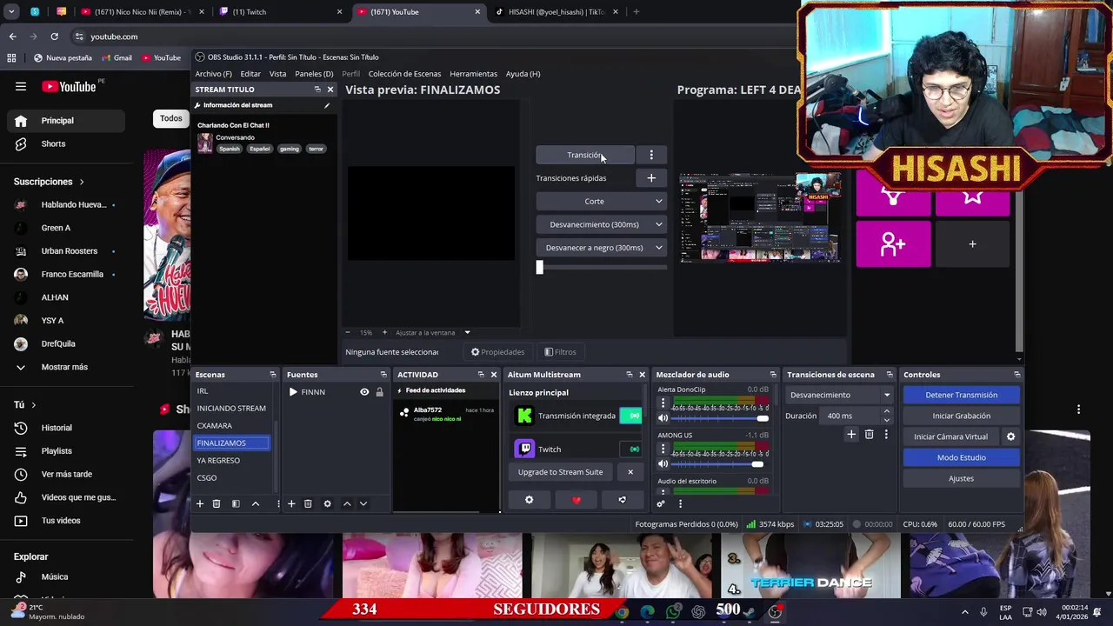Open transition properties three-dot menu

coord(886,434)
